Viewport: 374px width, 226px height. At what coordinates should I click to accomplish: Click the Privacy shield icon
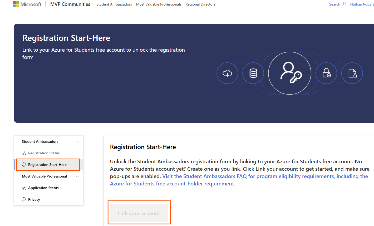[24, 199]
